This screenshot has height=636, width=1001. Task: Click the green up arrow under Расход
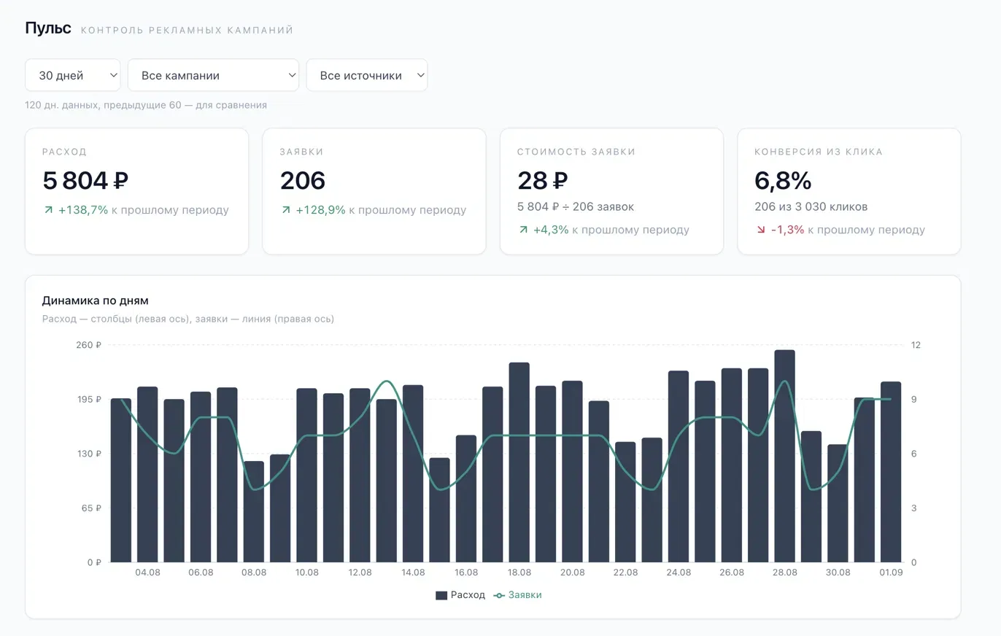(x=49, y=210)
